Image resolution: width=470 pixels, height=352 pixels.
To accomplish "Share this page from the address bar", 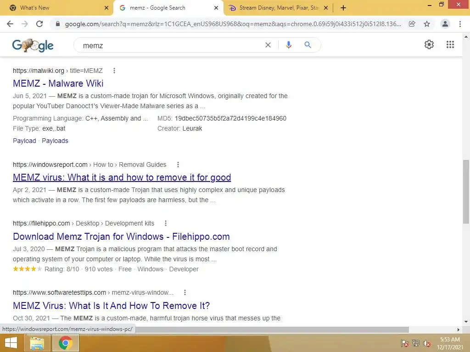I will pos(412,24).
